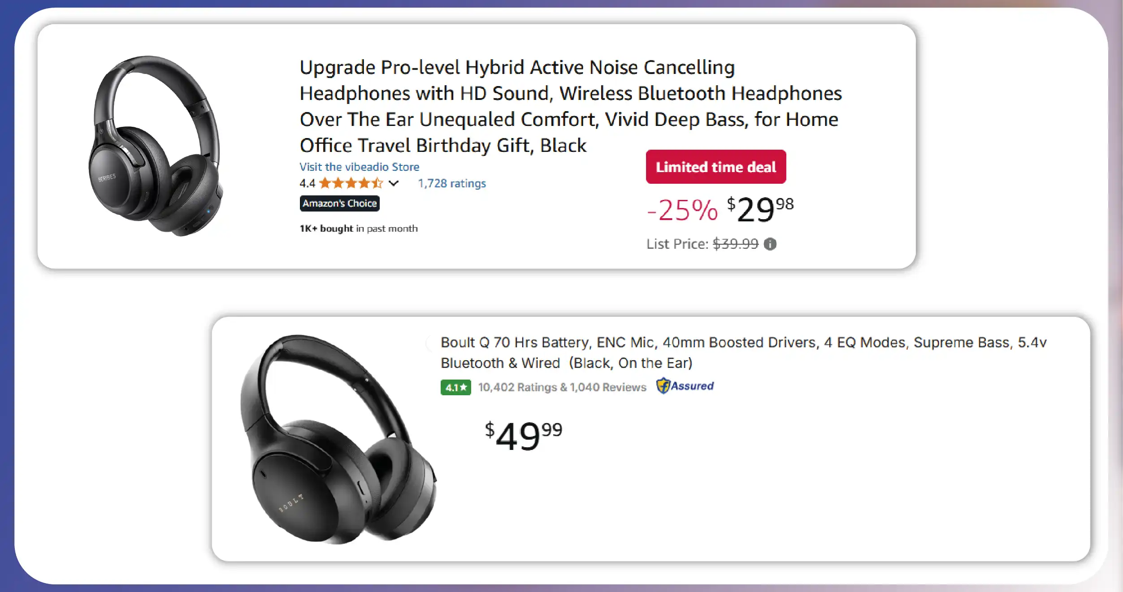Image resolution: width=1123 pixels, height=592 pixels.
Task: Click the info icon next to List Price
Action: pyautogui.click(x=769, y=244)
